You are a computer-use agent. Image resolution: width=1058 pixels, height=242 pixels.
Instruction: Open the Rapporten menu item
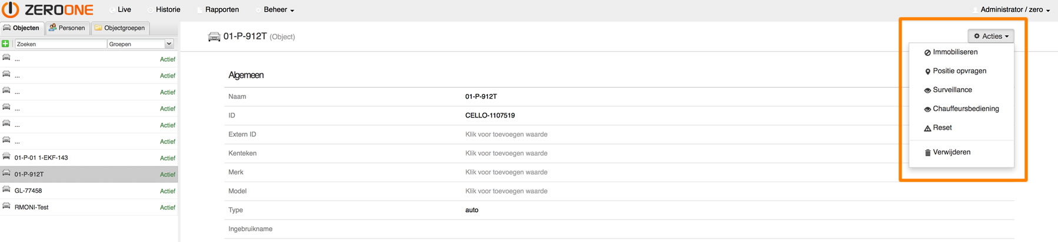point(221,9)
